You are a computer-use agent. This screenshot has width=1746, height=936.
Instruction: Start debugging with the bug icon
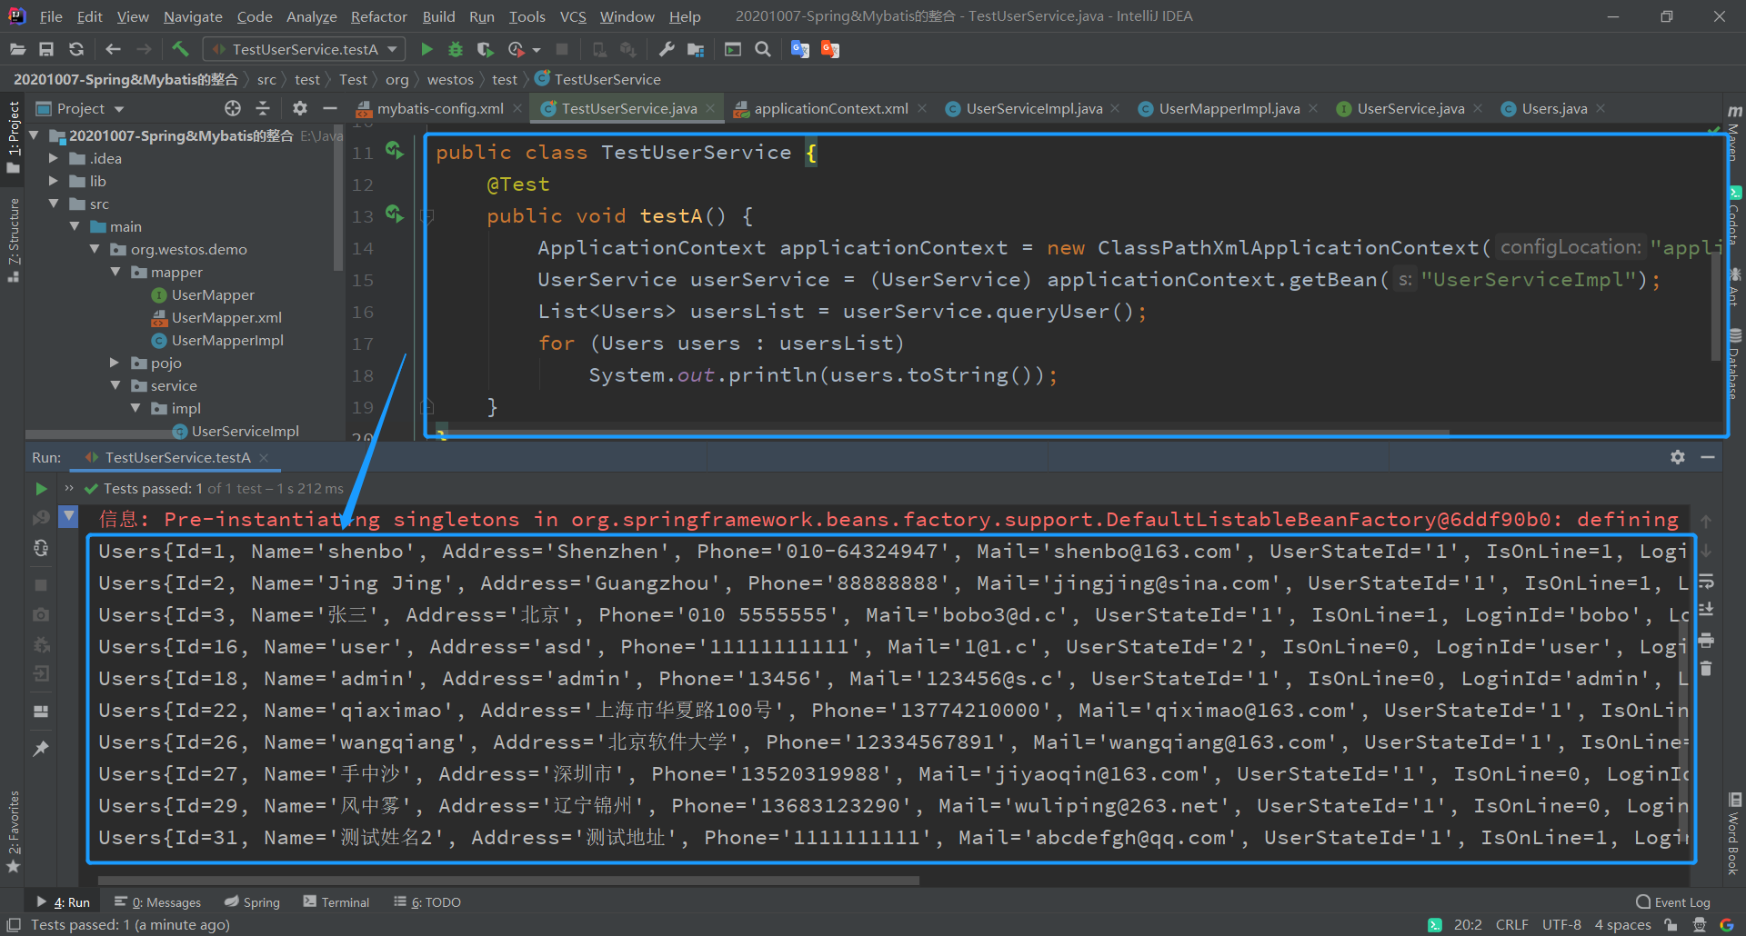coord(456,49)
